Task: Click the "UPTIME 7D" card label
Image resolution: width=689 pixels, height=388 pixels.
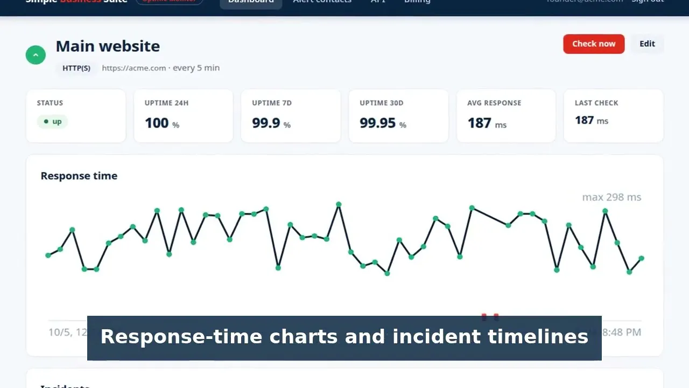Action: click(272, 103)
